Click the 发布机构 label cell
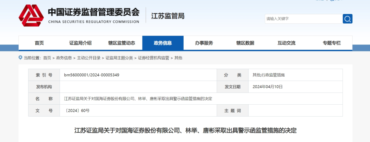Viewport: 370px width, 142px height. point(44,87)
